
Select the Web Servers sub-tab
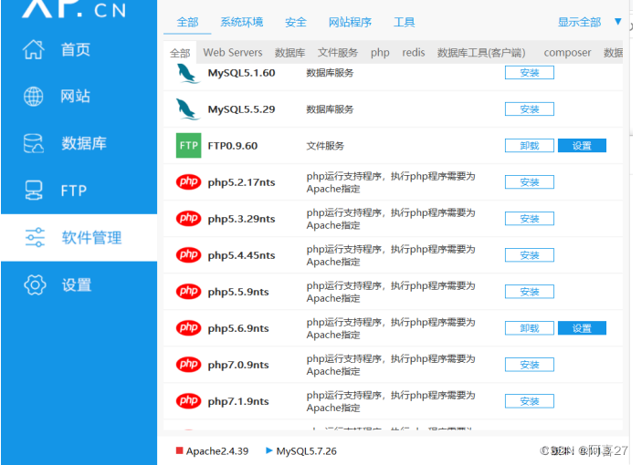pyautogui.click(x=233, y=53)
